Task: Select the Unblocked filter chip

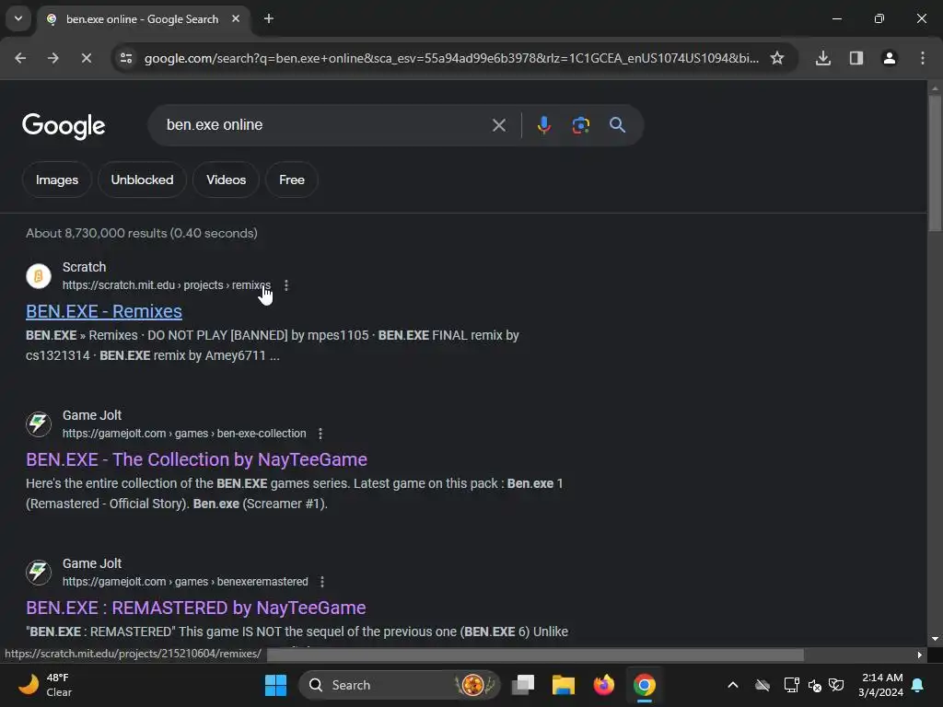Action: pos(142,180)
